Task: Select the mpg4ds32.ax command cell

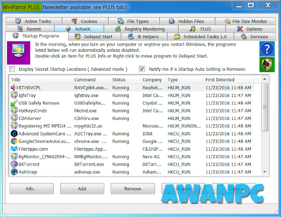Action: (x=88, y=126)
